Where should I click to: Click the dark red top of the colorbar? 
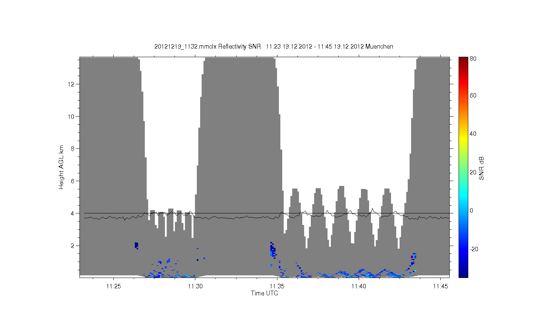(463, 60)
